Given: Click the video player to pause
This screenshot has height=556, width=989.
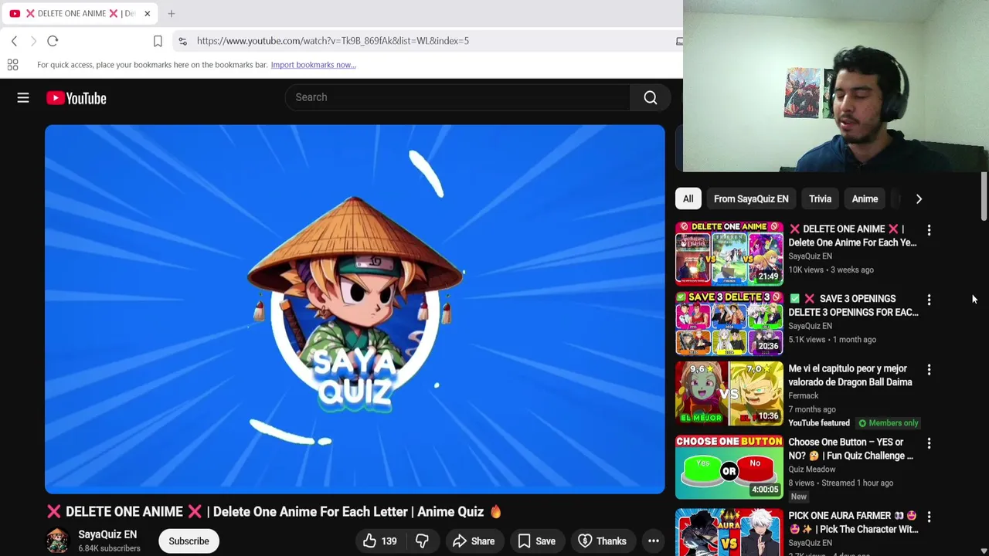Looking at the screenshot, I should point(355,309).
